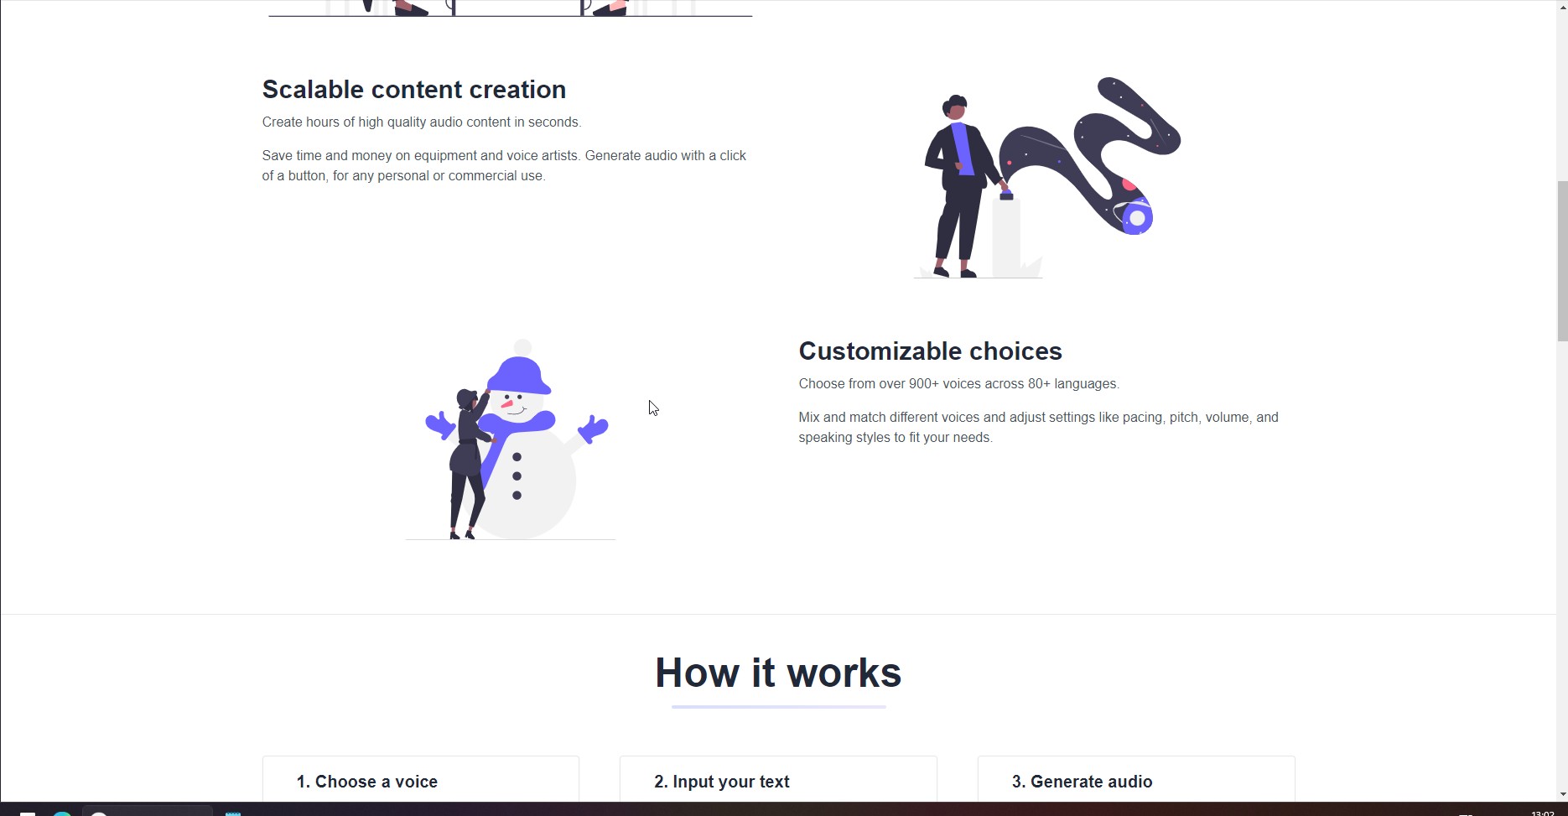Select the '3. Generate audio' card

(1136, 779)
